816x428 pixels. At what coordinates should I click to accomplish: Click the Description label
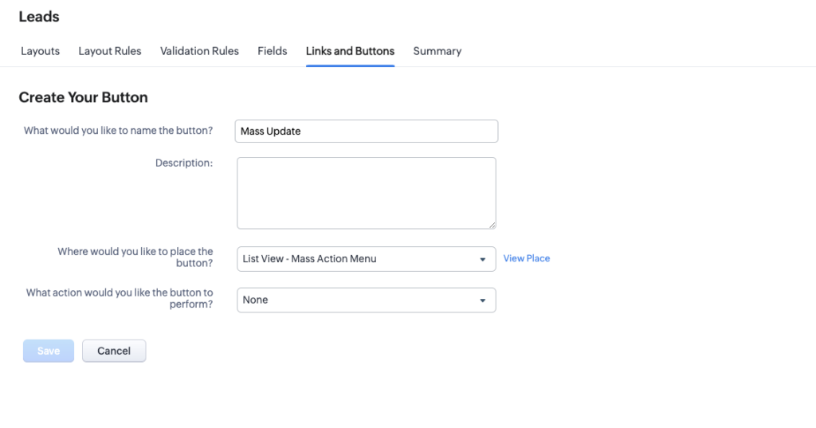pos(183,163)
